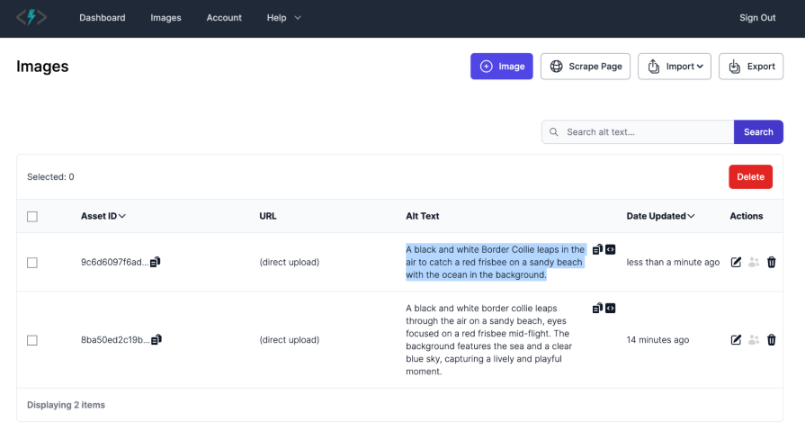Toggle the select all checkbox in header
This screenshot has width=805, height=431.
click(32, 216)
